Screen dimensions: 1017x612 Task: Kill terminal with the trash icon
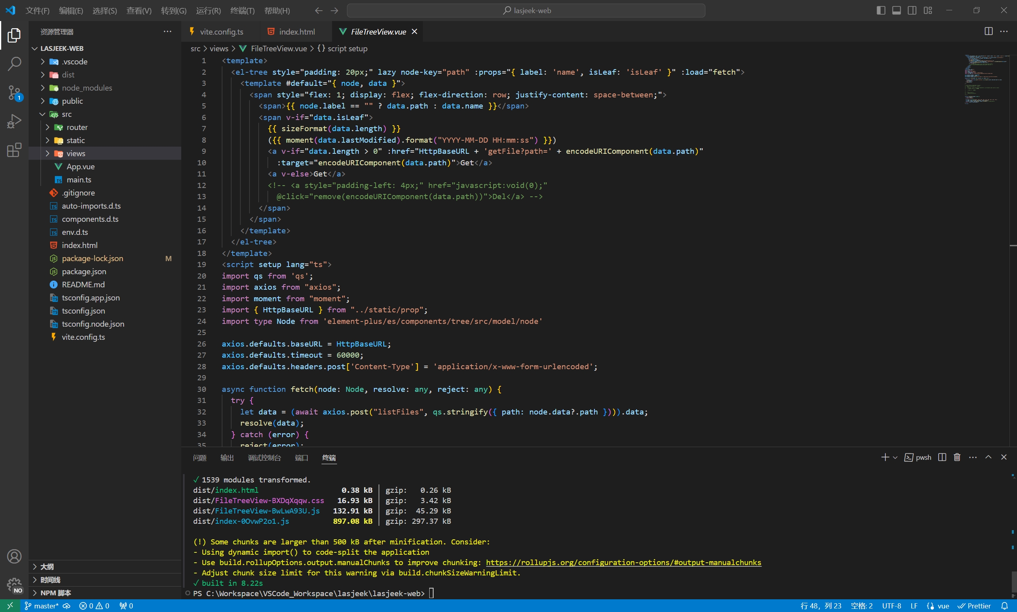[957, 457]
